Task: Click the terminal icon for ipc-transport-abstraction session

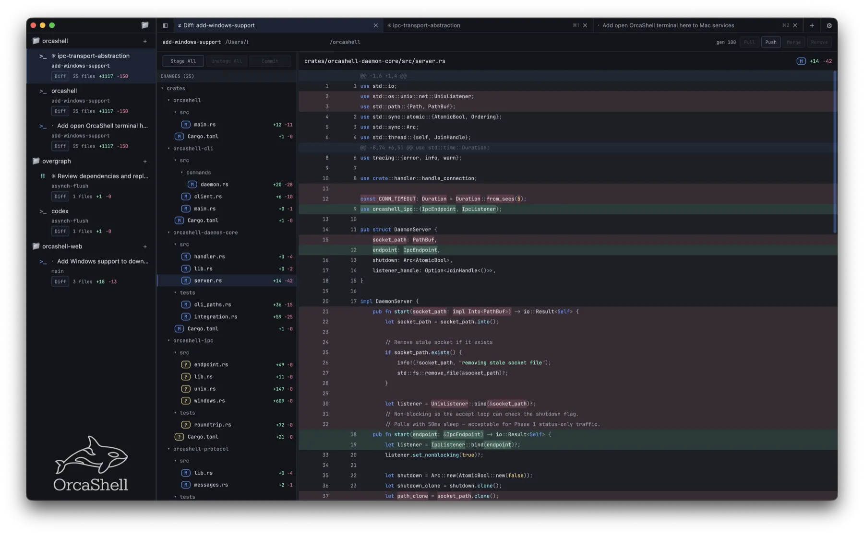Action: (43, 56)
